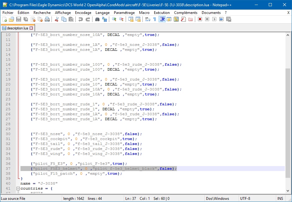Screen dimensions: 292x202
Task: Close the description.lua tab with its red X
Action: [x=31, y=28]
